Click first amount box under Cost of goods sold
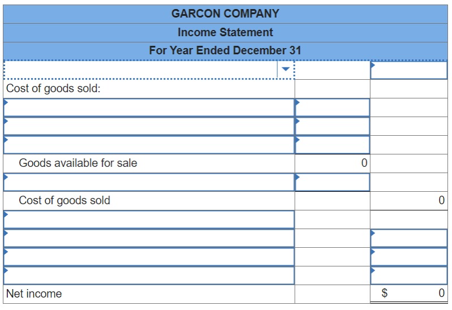Screen dimensions: 452x310 tap(333, 107)
